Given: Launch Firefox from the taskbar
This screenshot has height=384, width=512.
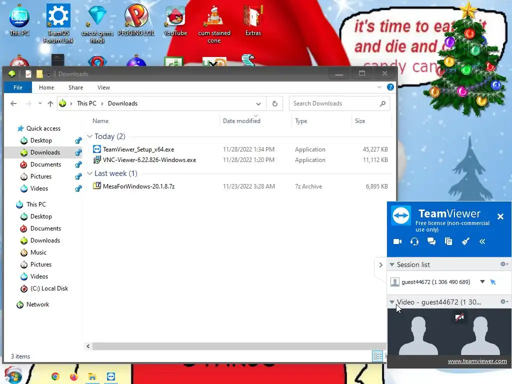Looking at the screenshot, I should pyautogui.click(x=74, y=376).
